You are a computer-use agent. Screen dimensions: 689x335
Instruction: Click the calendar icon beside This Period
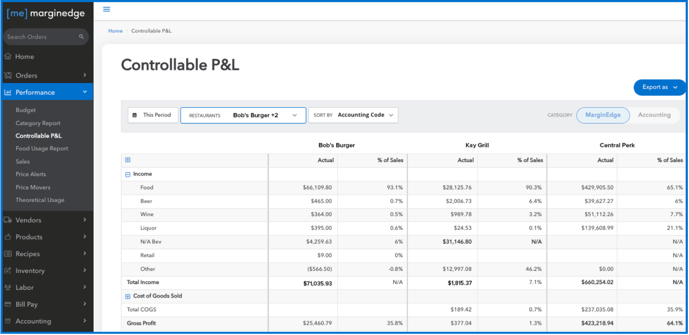coord(135,115)
